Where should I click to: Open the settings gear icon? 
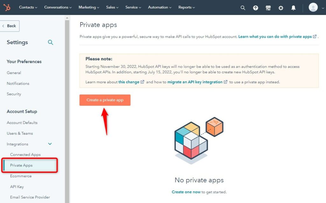pos(281,8)
